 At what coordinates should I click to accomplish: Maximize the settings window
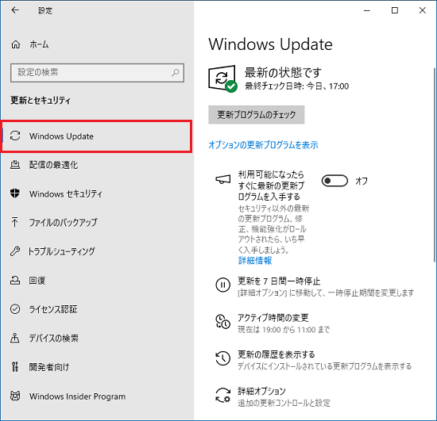click(x=395, y=10)
